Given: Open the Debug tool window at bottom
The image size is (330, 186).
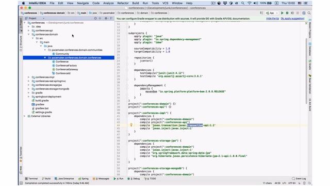Looking at the screenshot, I should pyautogui.click(x=134, y=179).
